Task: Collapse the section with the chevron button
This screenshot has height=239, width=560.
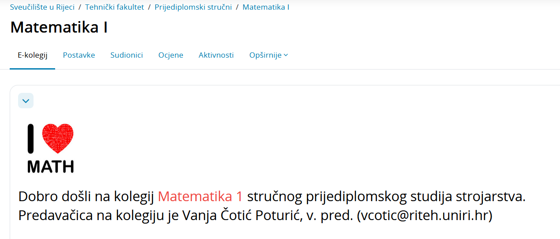Action: (x=26, y=101)
